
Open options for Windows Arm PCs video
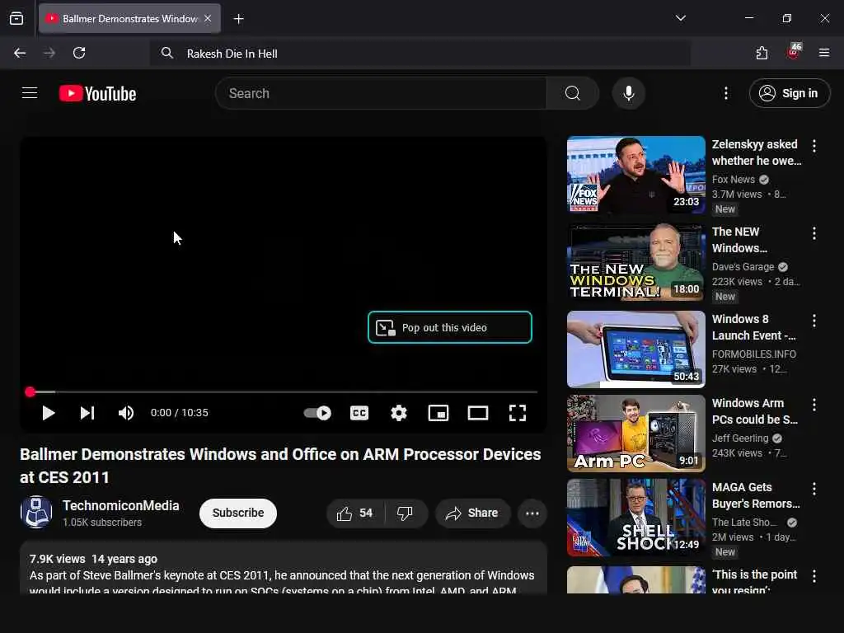click(x=814, y=404)
